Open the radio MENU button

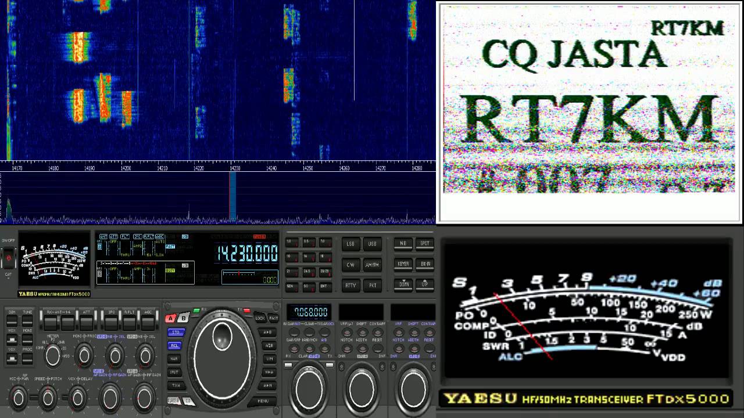pyautogui.click(x=263, y=401)
